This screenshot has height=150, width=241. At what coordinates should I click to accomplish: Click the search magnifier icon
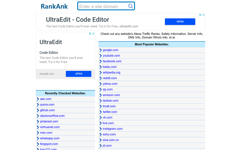pos(130,6)
